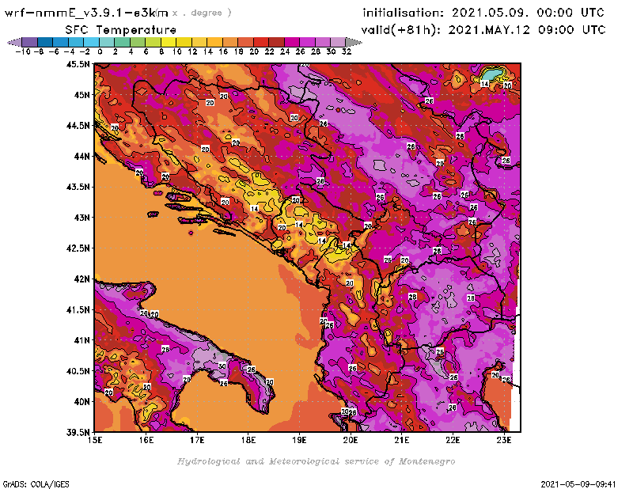Click the legend swatch between 4 and 6
This screenshot has width=633, height=489.
click(x=137, y=42)
